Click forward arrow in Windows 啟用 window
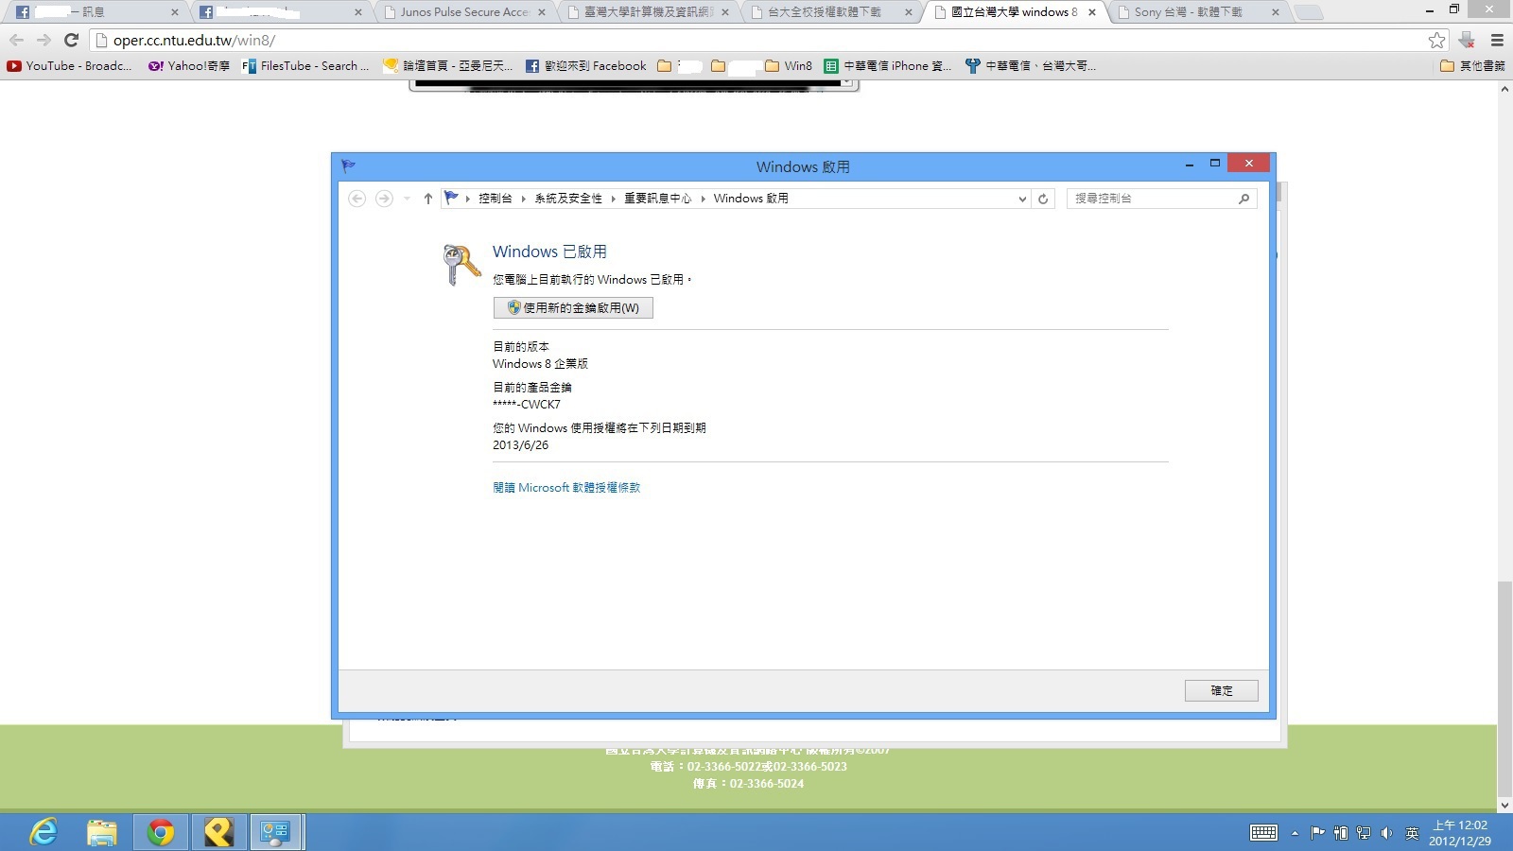This screenshot has height=851, width=1513. [x=384, y=199]
